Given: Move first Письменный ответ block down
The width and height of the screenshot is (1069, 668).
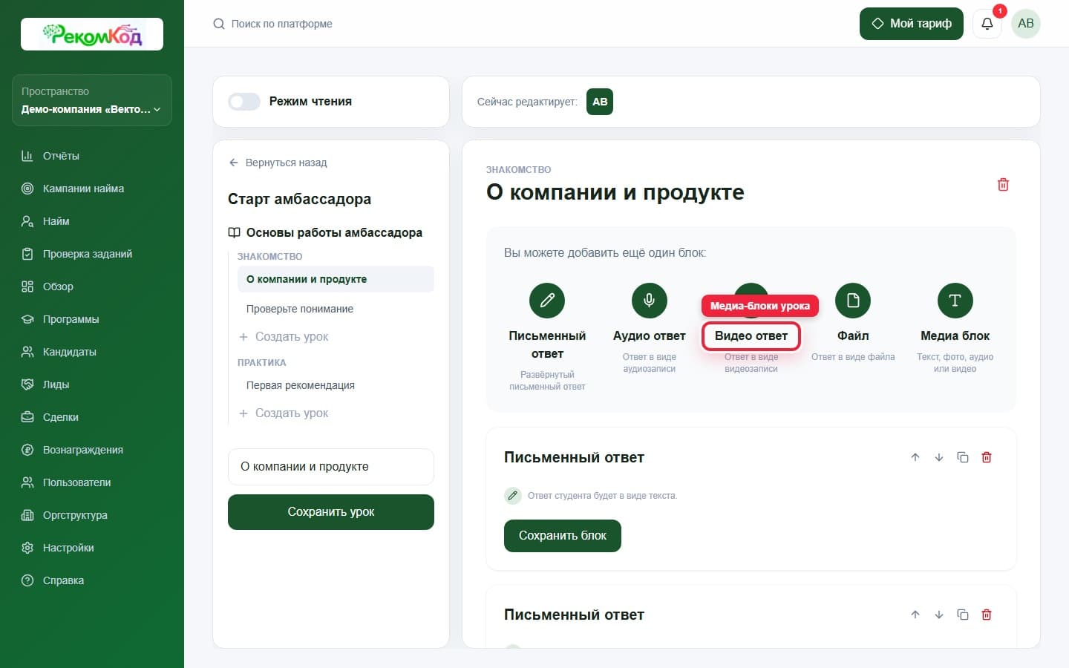Looking at the screenshot, I should [x=939, y=457].
